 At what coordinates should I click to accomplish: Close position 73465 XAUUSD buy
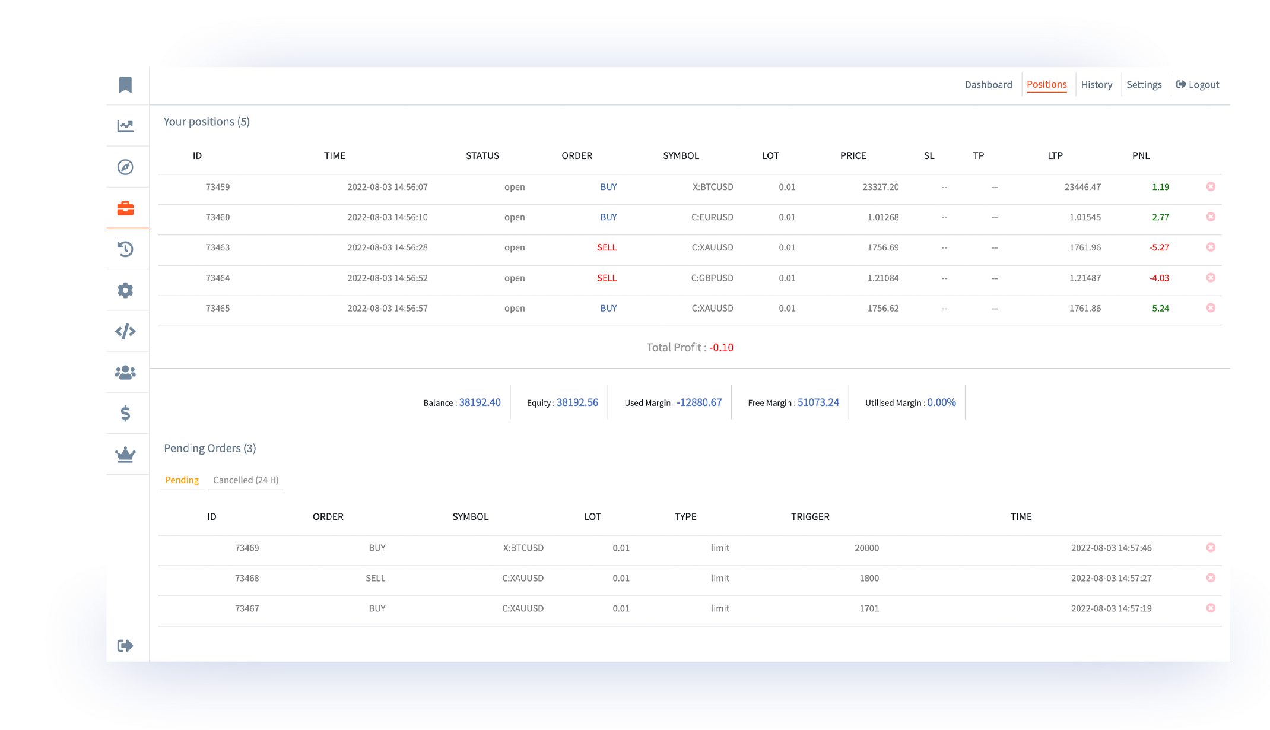point(1211,308)
